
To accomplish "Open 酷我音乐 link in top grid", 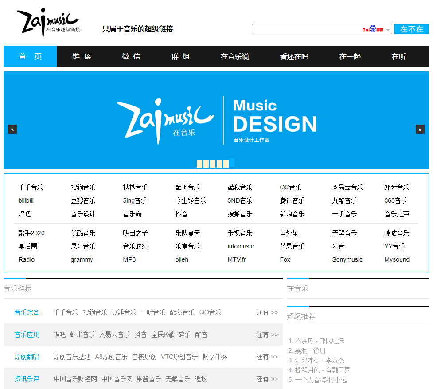I will click(240, 187).
